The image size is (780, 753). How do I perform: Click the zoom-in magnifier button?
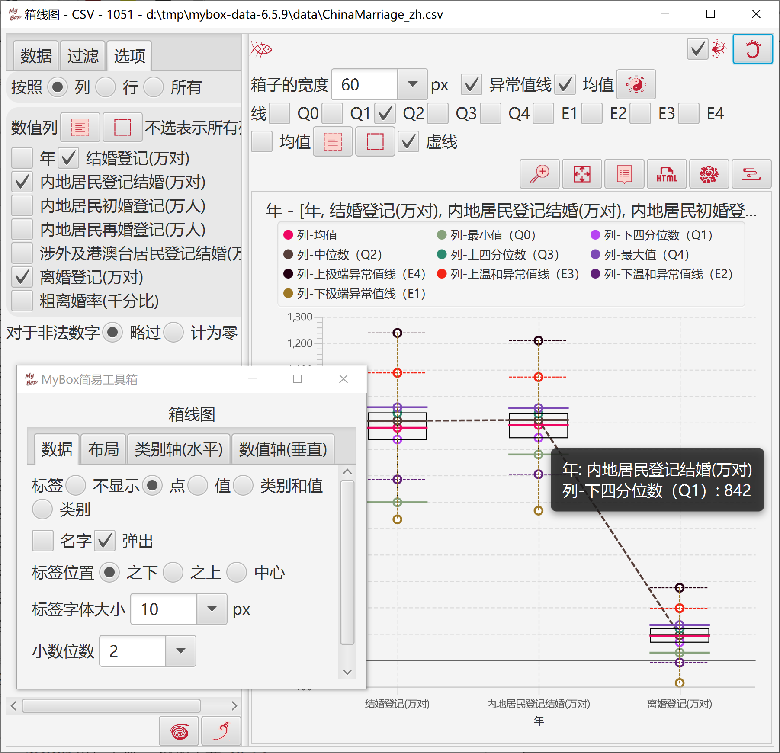[539, 174]
